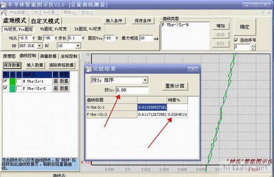Screen dimensions: 274x177
Task: Click the 重新计算 button
Action: click(x=175, y=86)
